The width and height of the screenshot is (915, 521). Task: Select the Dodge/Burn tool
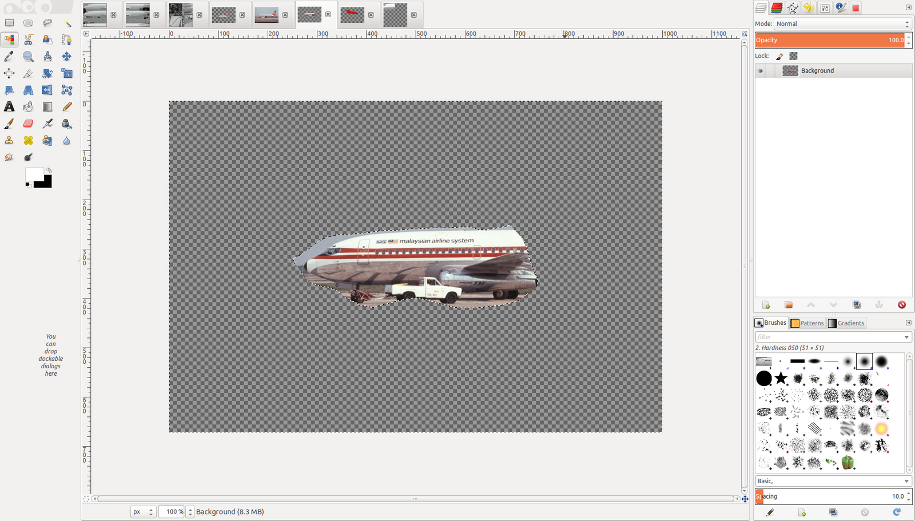click(28, 157)
